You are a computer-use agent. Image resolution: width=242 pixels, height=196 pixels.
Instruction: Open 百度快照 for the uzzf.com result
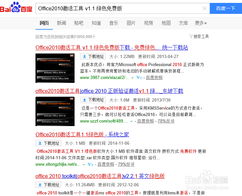tap(146, 121)
